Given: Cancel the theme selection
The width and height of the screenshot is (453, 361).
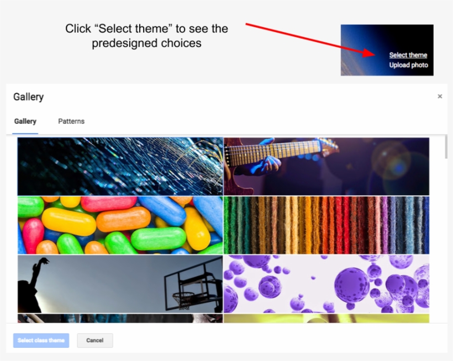Looking at the screenshot, I should [95, 341].
